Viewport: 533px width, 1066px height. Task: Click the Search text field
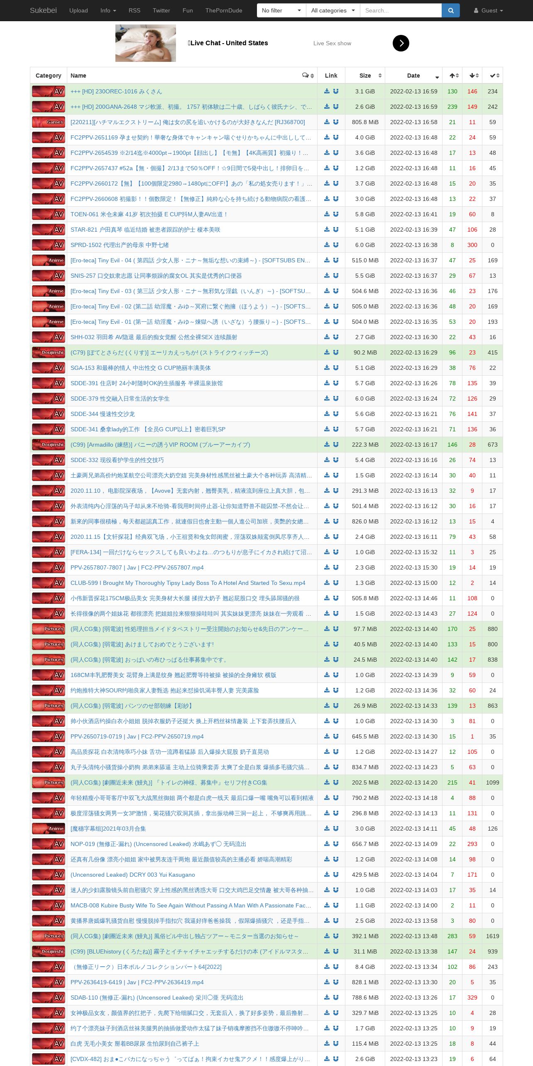pyautogui.click(x=401, y=10)
